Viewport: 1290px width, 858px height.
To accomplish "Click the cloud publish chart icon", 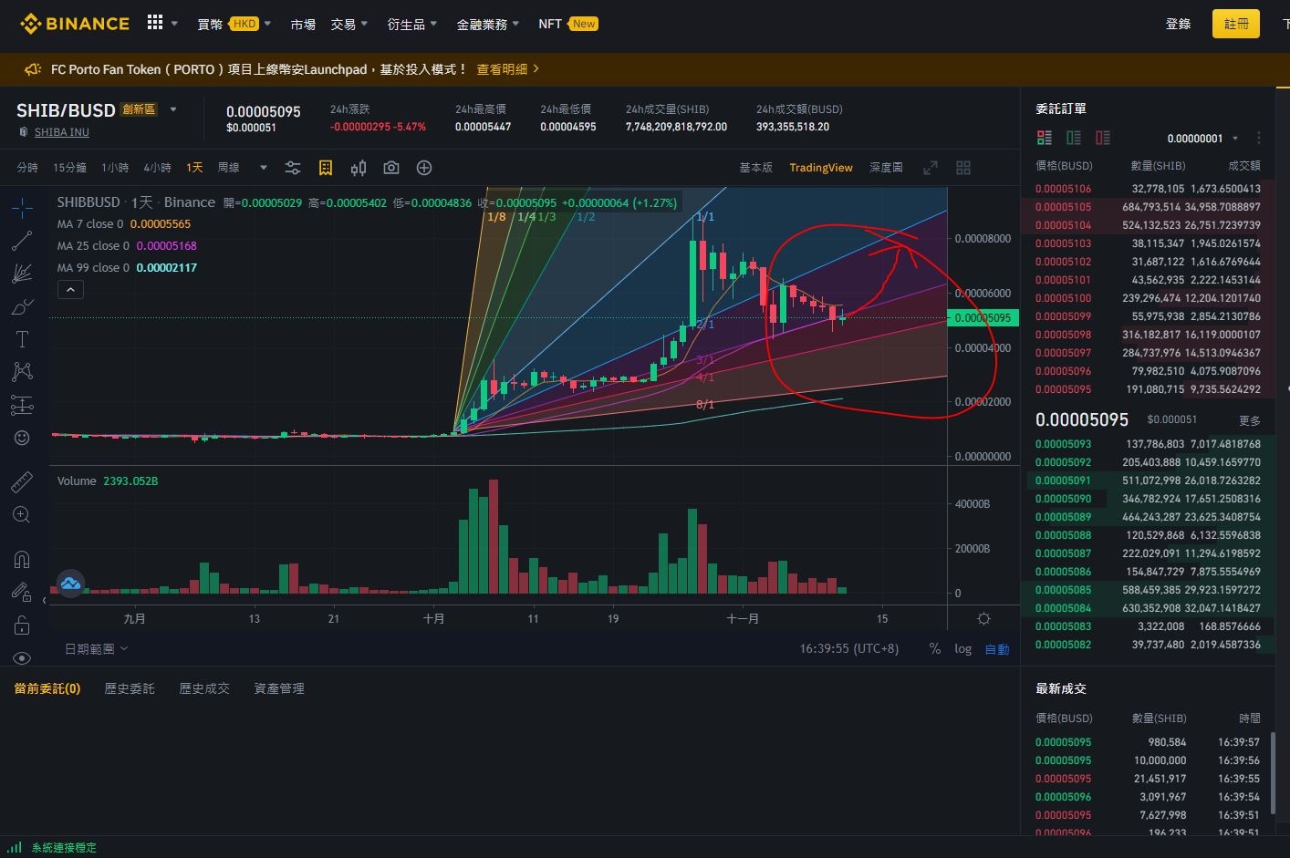I will coord(70,583).
